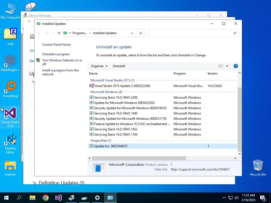Viewport: 271px width, 203px height.
Task: Open the notification center icon
Action: tap(263, 198)
